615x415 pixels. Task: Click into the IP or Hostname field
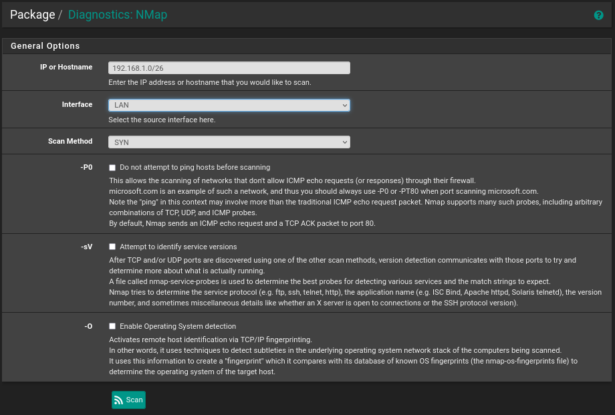coord(229,67)
